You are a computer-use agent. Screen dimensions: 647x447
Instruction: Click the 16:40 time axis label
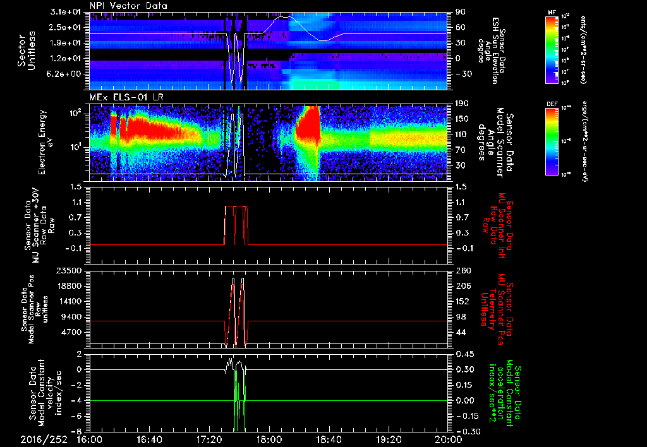pos(149,440)
